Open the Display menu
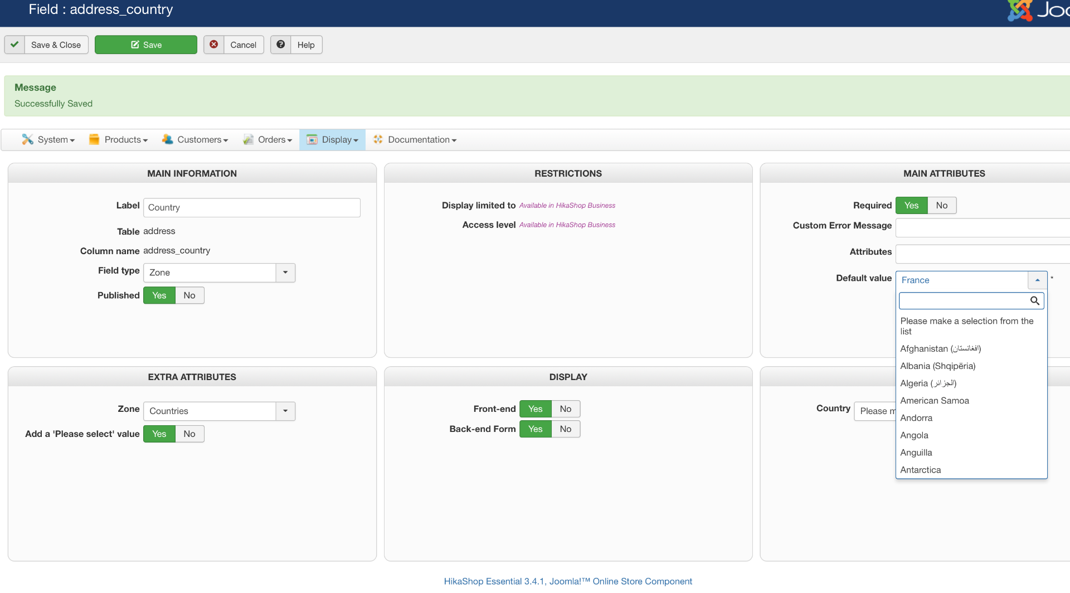1070x593 pixels. [x=333, y=140]
